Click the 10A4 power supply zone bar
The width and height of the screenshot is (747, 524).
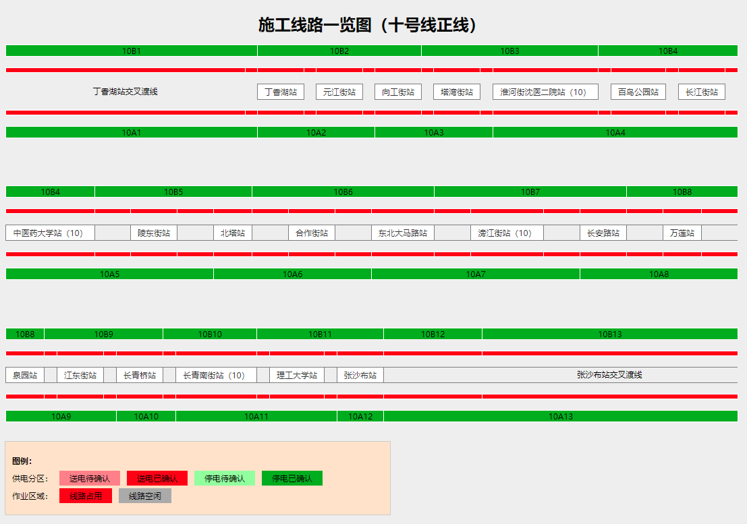click(613, 133)
